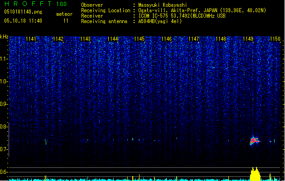Click the 'Receiving Location' field label

click(106, 10)
